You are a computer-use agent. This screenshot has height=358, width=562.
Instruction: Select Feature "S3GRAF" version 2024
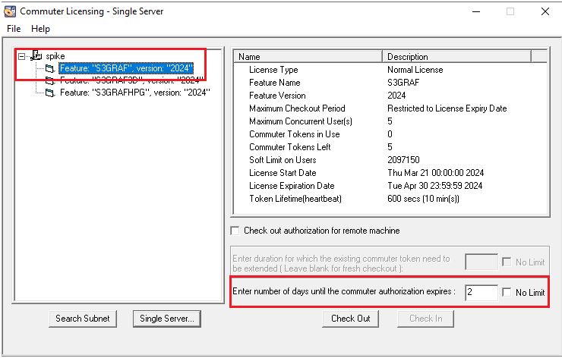(126, 68)
